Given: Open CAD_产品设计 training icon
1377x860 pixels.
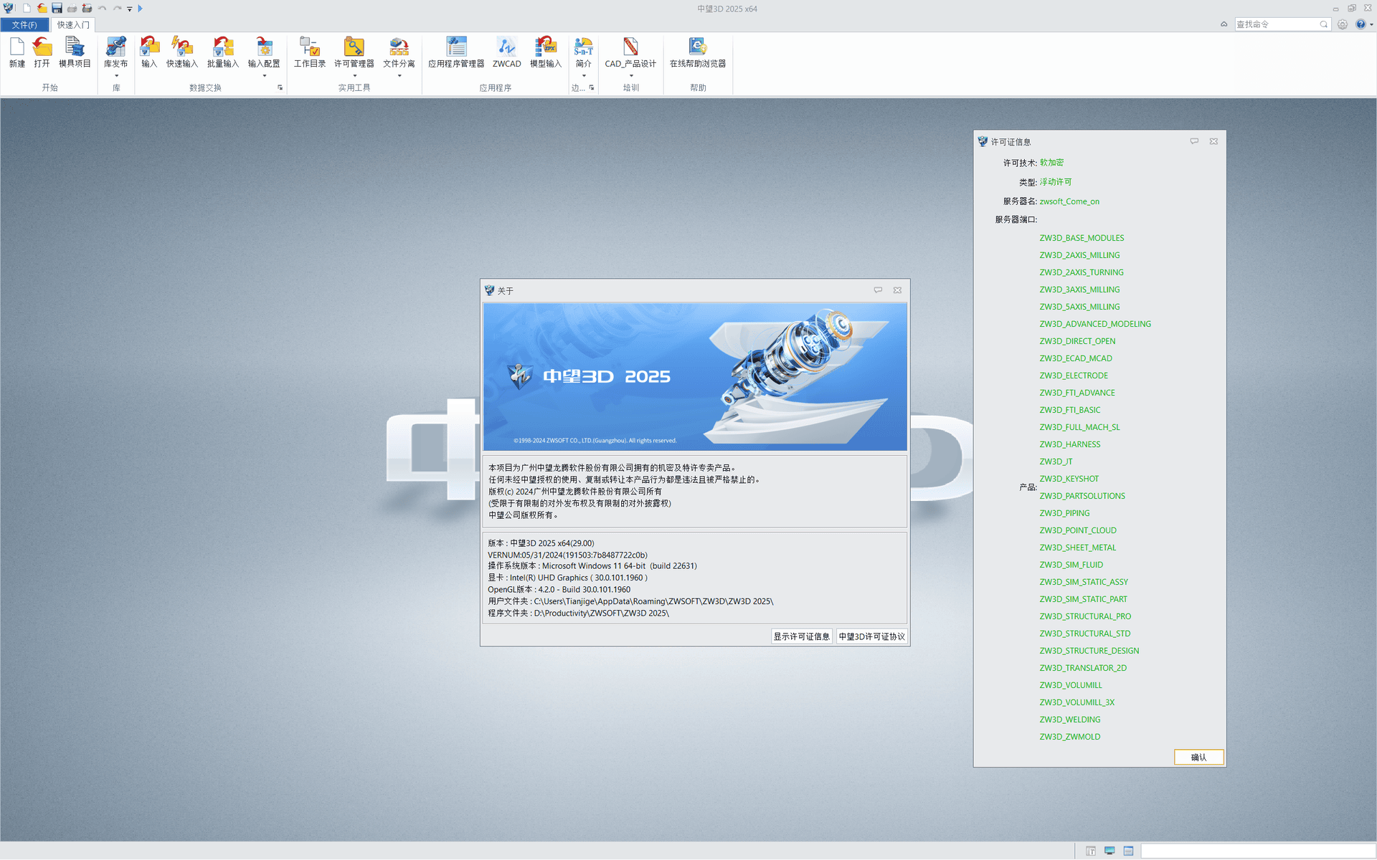Looking at the screenshot, I should [630, 47].
